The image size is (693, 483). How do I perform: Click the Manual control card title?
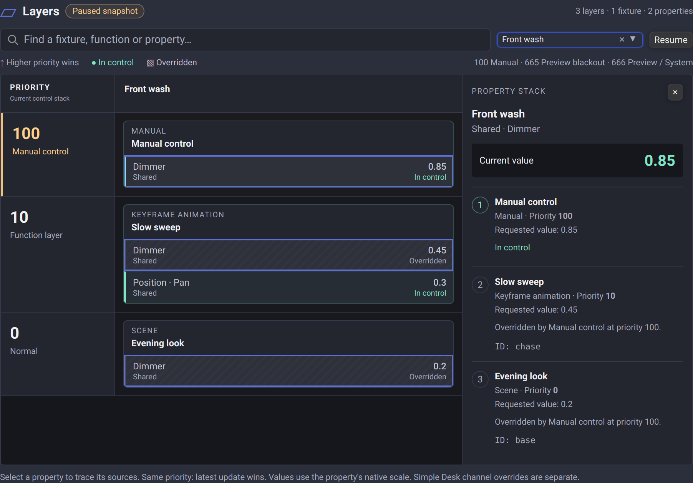[162, 144]
